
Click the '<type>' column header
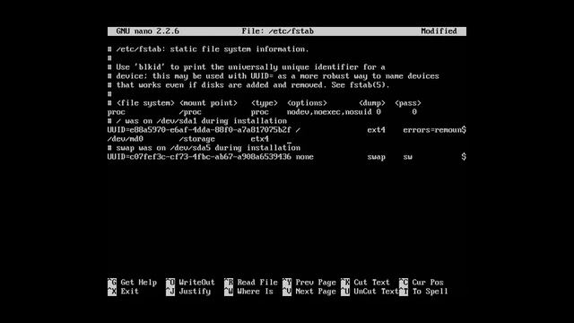click(265, 103)
